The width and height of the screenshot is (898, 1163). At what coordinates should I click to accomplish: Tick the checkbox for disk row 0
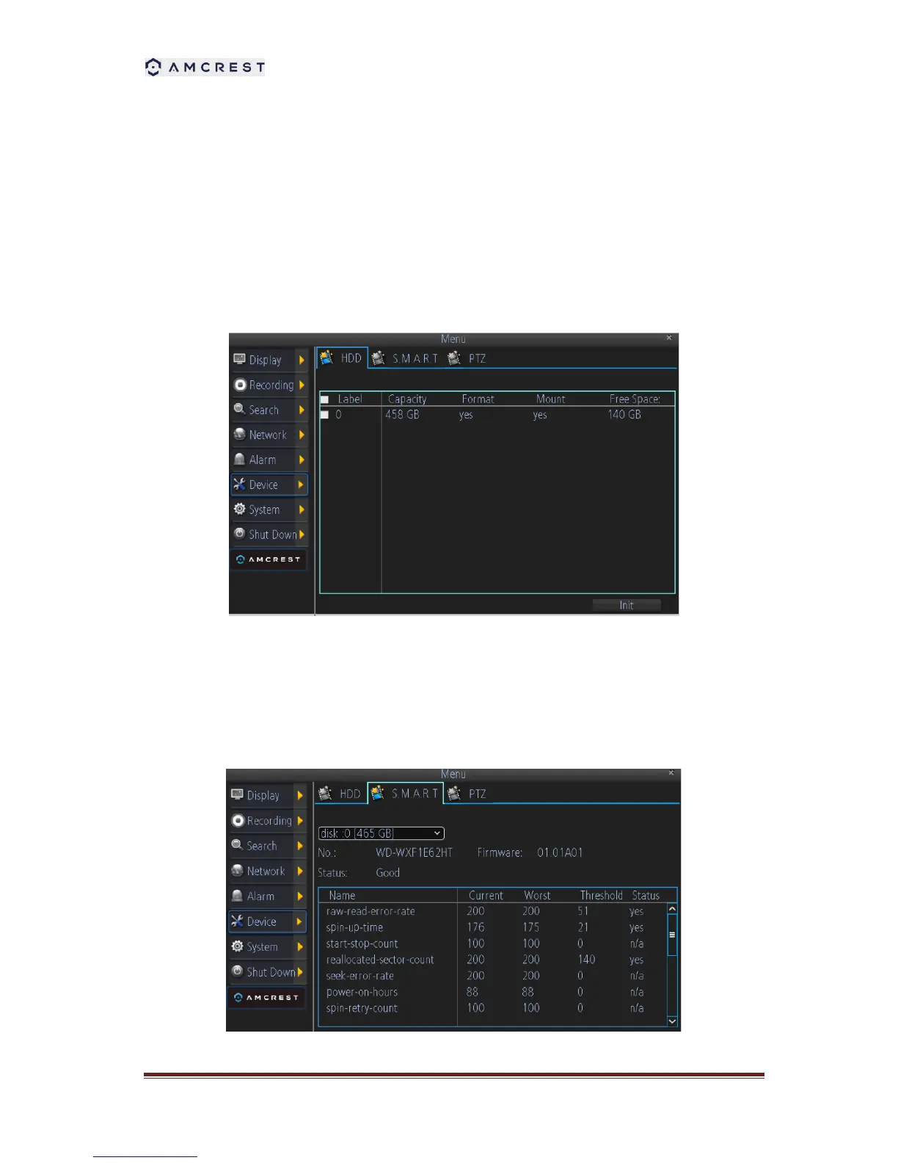click(324, 415)
